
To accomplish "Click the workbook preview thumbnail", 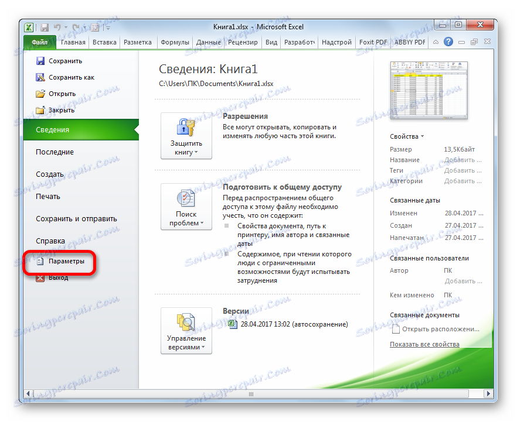I will point(428,90).
